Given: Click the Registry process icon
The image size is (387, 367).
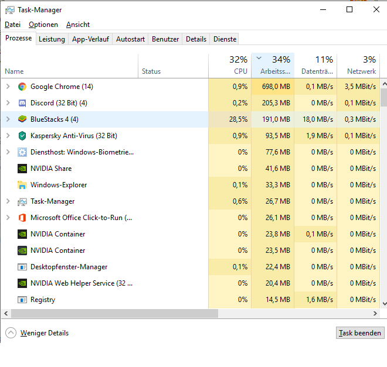Looking at the screenshot, I should point(22,300).
